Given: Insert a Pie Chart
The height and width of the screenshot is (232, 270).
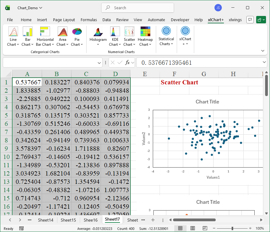Looking at the screenshot, I should (77, 36).
